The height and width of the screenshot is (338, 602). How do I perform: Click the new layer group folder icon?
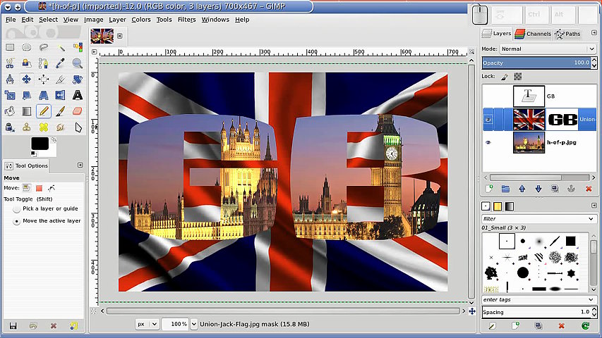tap(505, 189)
